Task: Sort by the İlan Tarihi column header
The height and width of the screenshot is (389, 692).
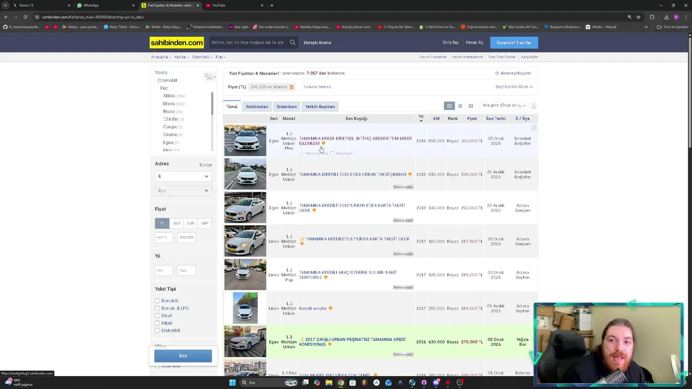Action: coord(496,119)
